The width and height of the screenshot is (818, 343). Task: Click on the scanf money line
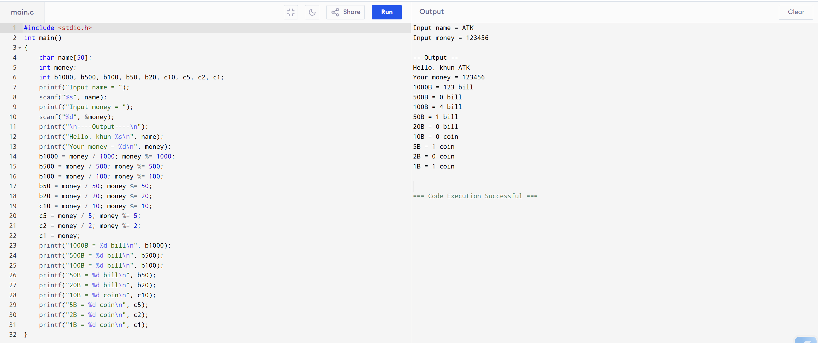pyautogui.click(x=76, y=117)
